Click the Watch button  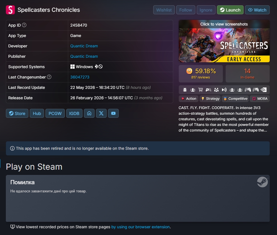(257, 10)
